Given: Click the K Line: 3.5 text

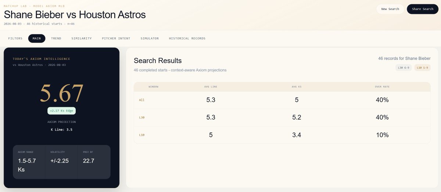Looking at the screenshot, I should (x=61, y=129).
